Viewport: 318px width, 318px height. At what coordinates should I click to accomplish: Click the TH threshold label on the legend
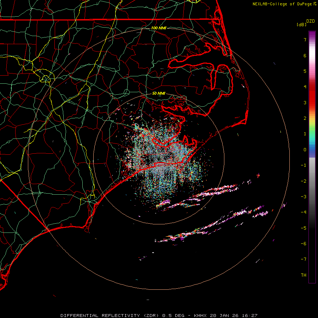(x=304, y=275)
